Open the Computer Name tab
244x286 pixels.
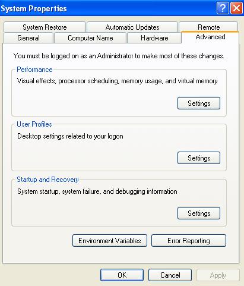pyautogui.click(x=90, y=38)
